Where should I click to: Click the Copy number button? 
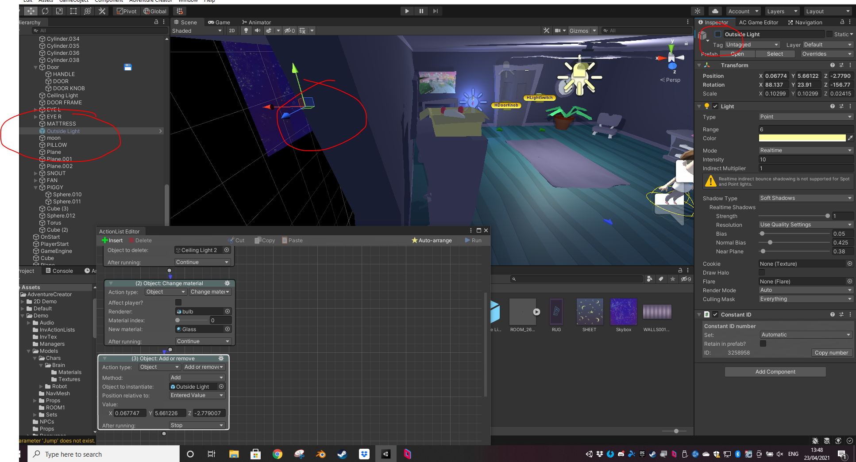pos(831,352)
